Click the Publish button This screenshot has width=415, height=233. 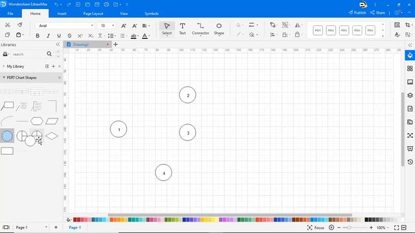point(357,12)
